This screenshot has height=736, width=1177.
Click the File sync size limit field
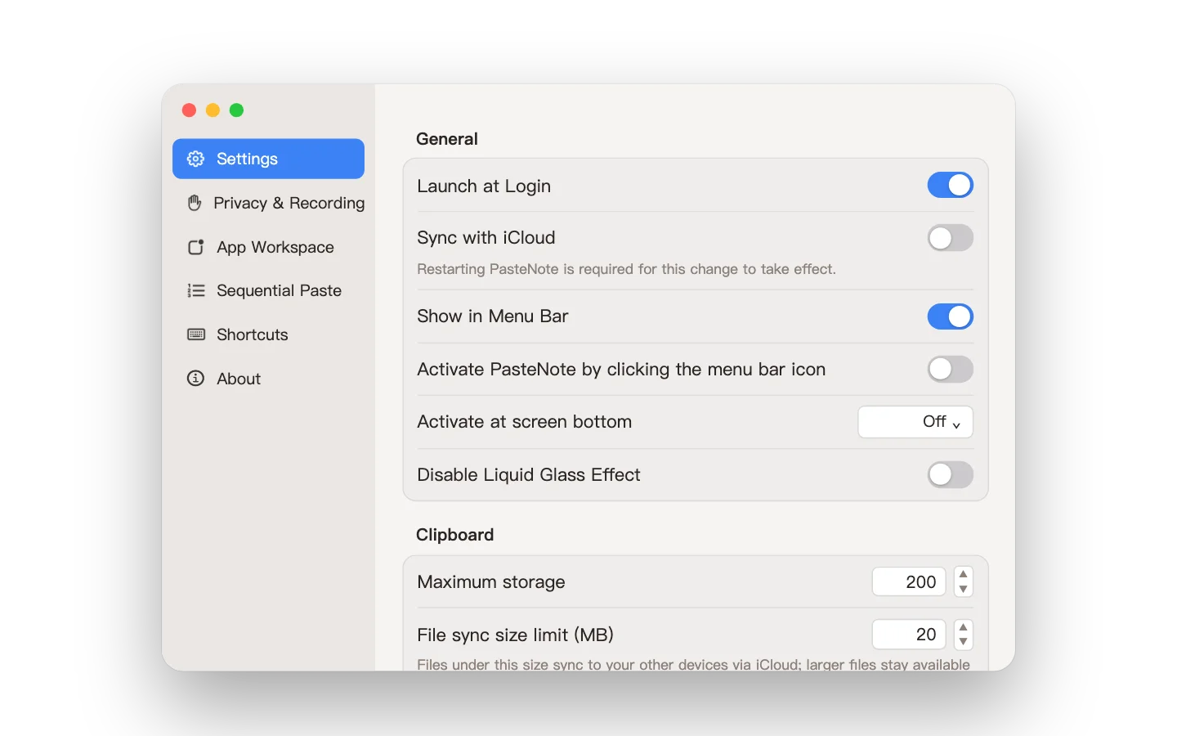point(909,635)
